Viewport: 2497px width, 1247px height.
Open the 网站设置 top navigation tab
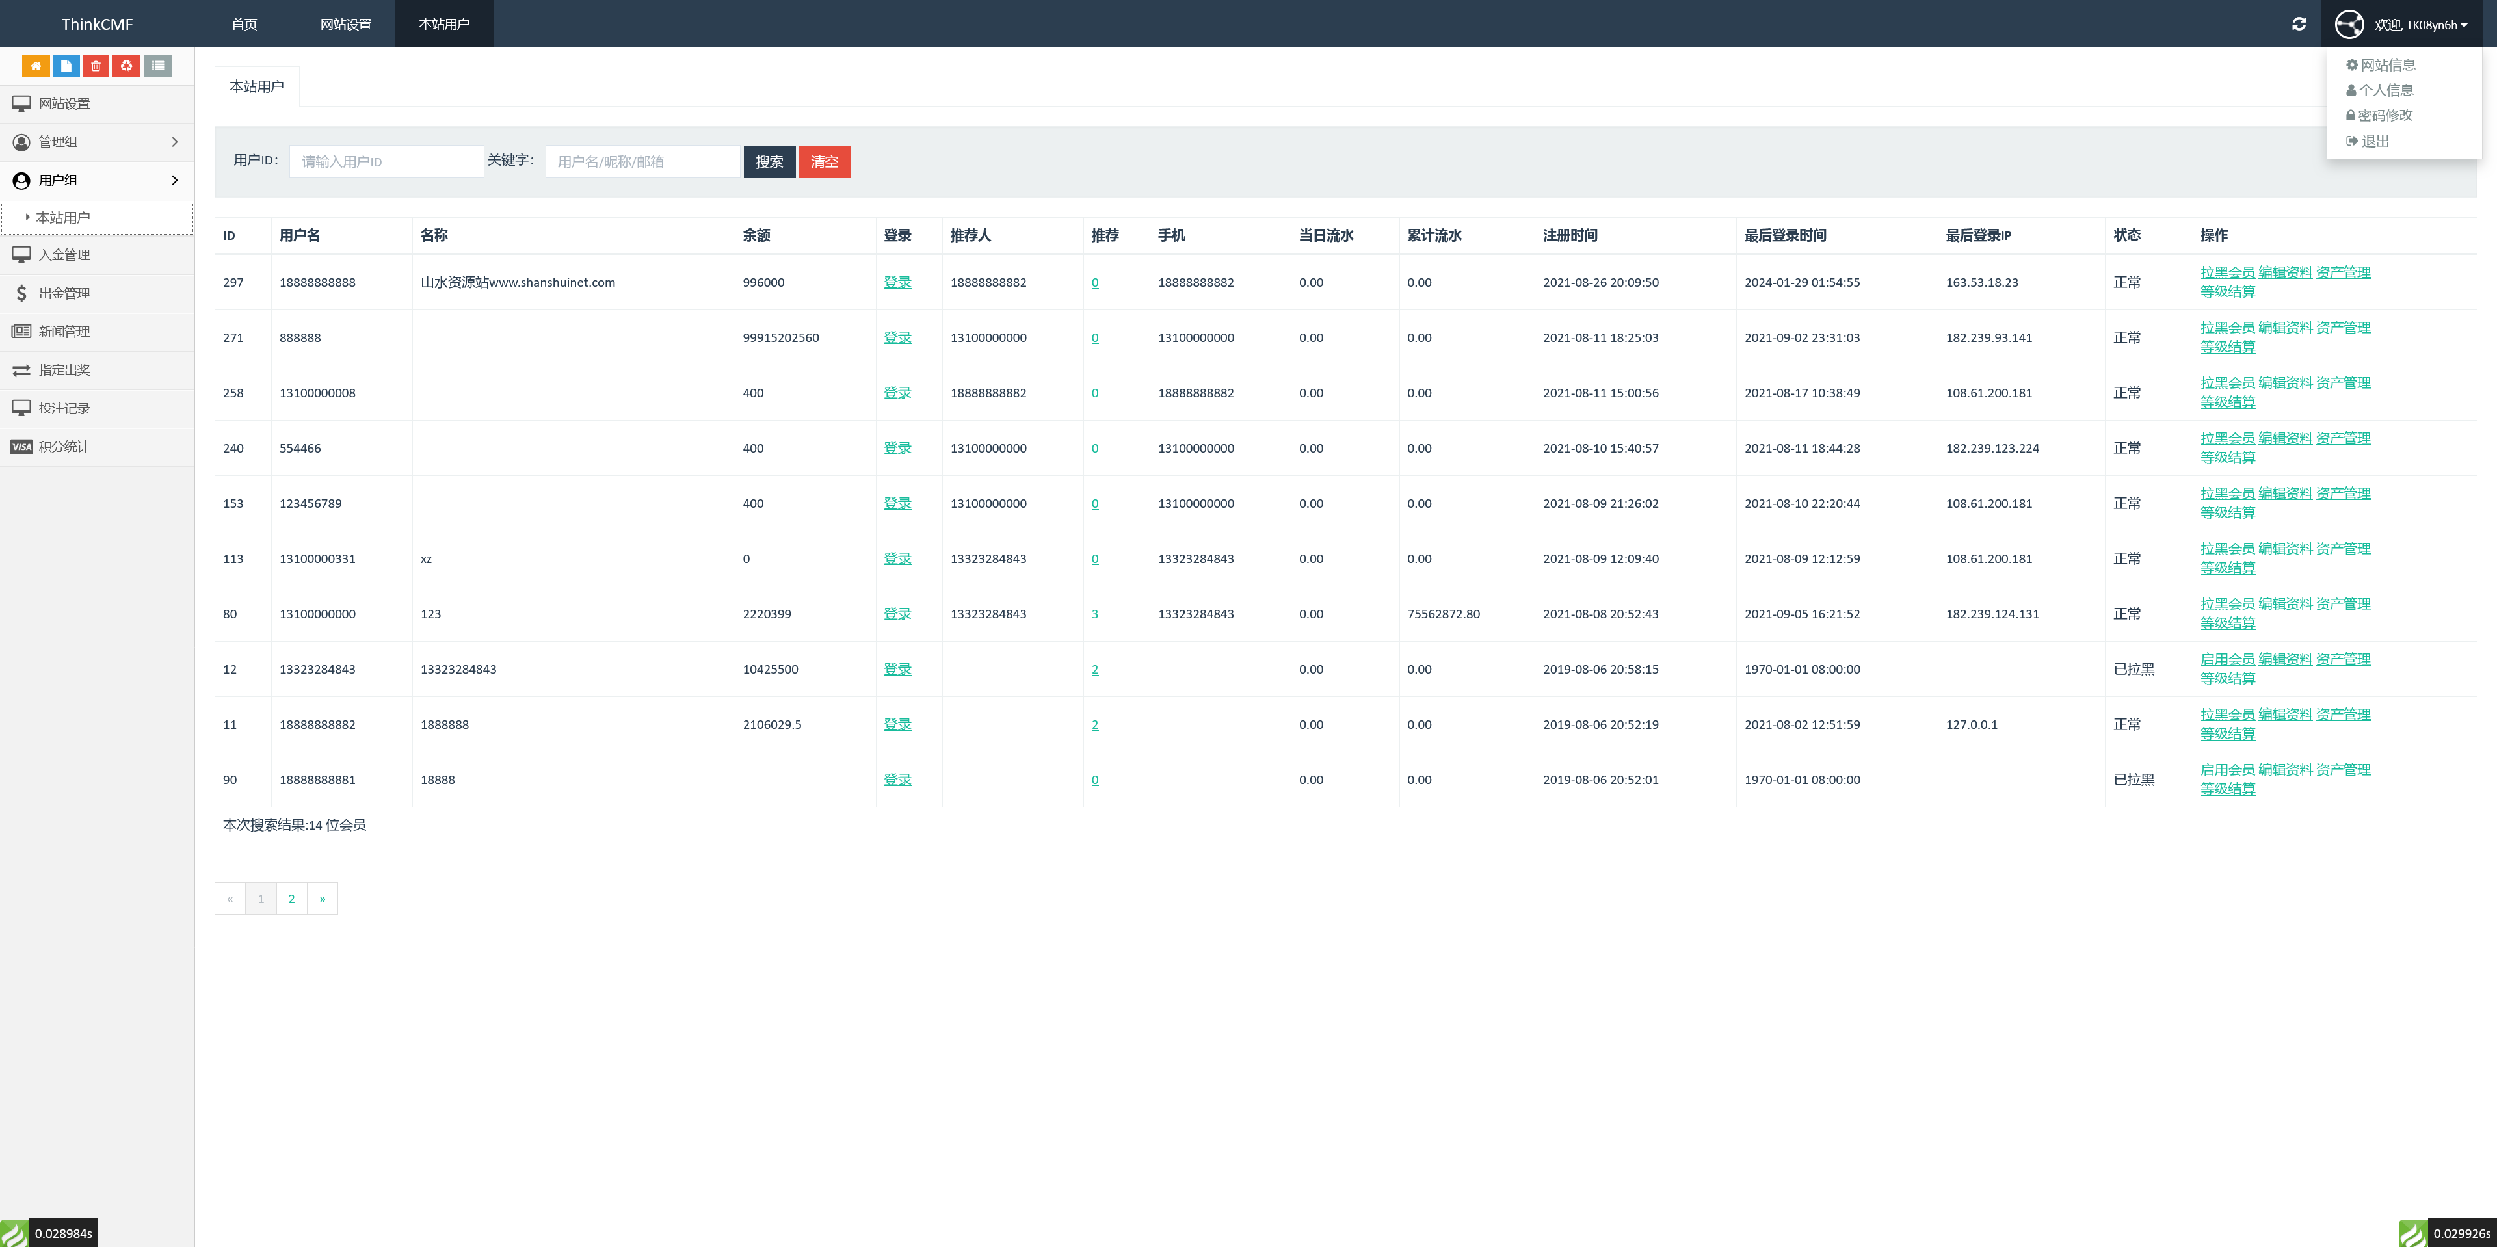pos(346,24)
